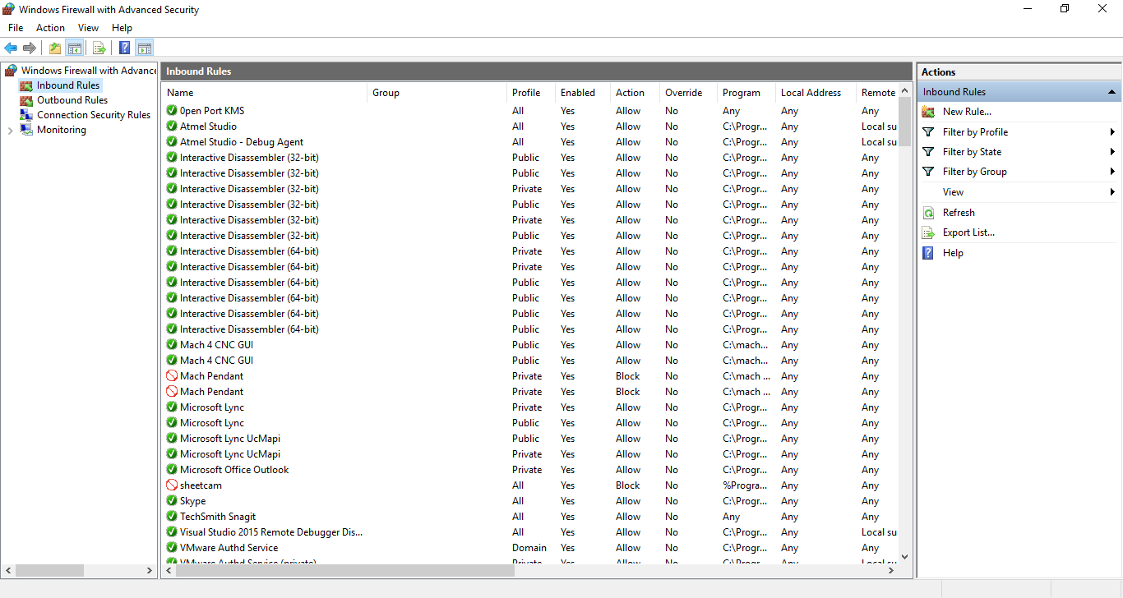Click the %Progra... program cell of sheetcam
1123x598 pixels.
pos(744,485)
